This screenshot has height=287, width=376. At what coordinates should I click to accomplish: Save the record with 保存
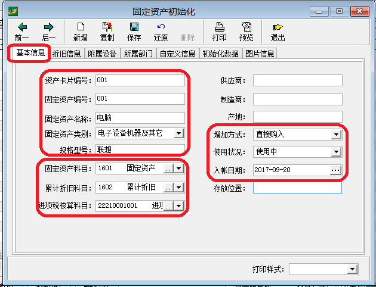[x=134, y=27]
